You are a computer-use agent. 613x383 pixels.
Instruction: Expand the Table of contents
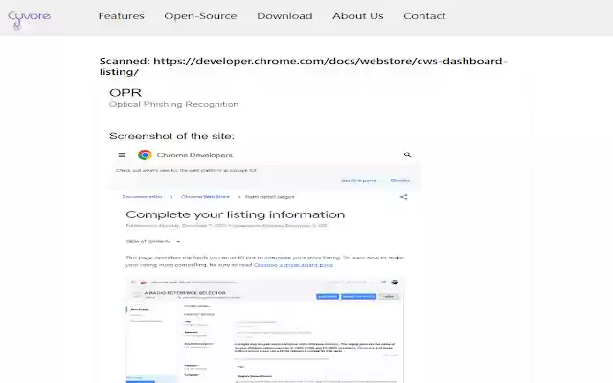(x=153, y=241)
